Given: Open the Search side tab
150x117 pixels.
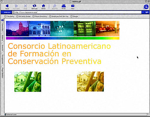Looking at the screenshot, I should coord(2,48).
